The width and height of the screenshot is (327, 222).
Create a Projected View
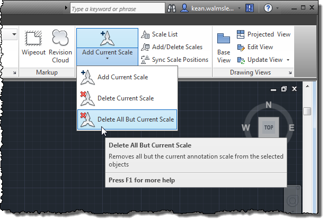[x=263, y=34]
